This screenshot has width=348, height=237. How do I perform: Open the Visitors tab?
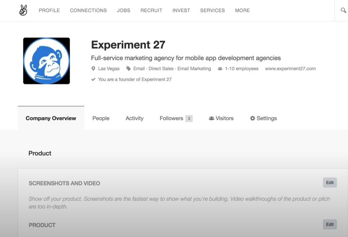pyautogui.click(x=221, y=118)
